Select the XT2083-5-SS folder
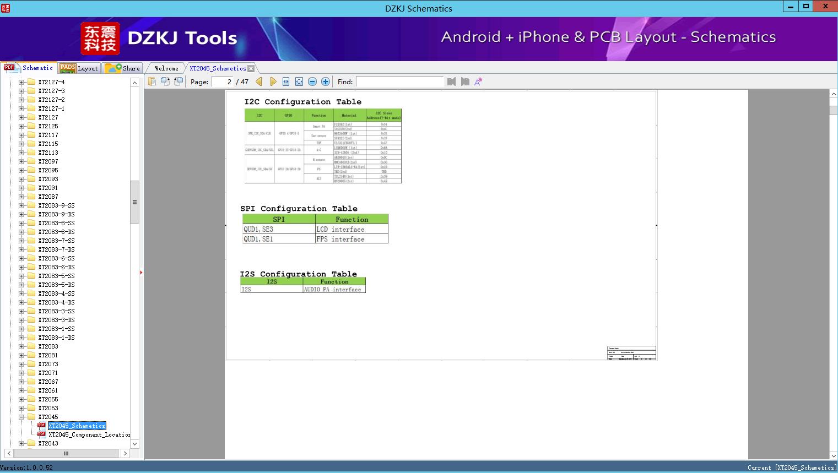838x473 pixels. 56,276
